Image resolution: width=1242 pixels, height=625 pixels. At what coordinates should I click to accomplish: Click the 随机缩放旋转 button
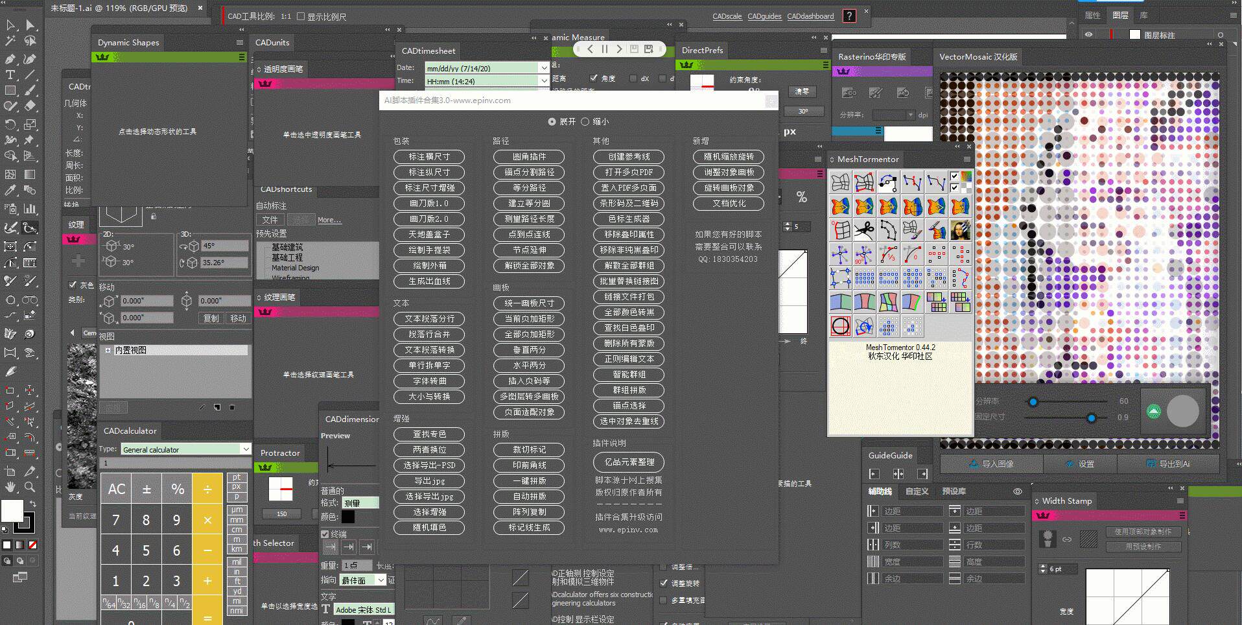pyautogui.click(x=729, y=157)
